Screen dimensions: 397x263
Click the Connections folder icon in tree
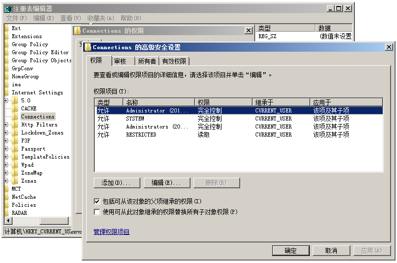pos(15,116)
